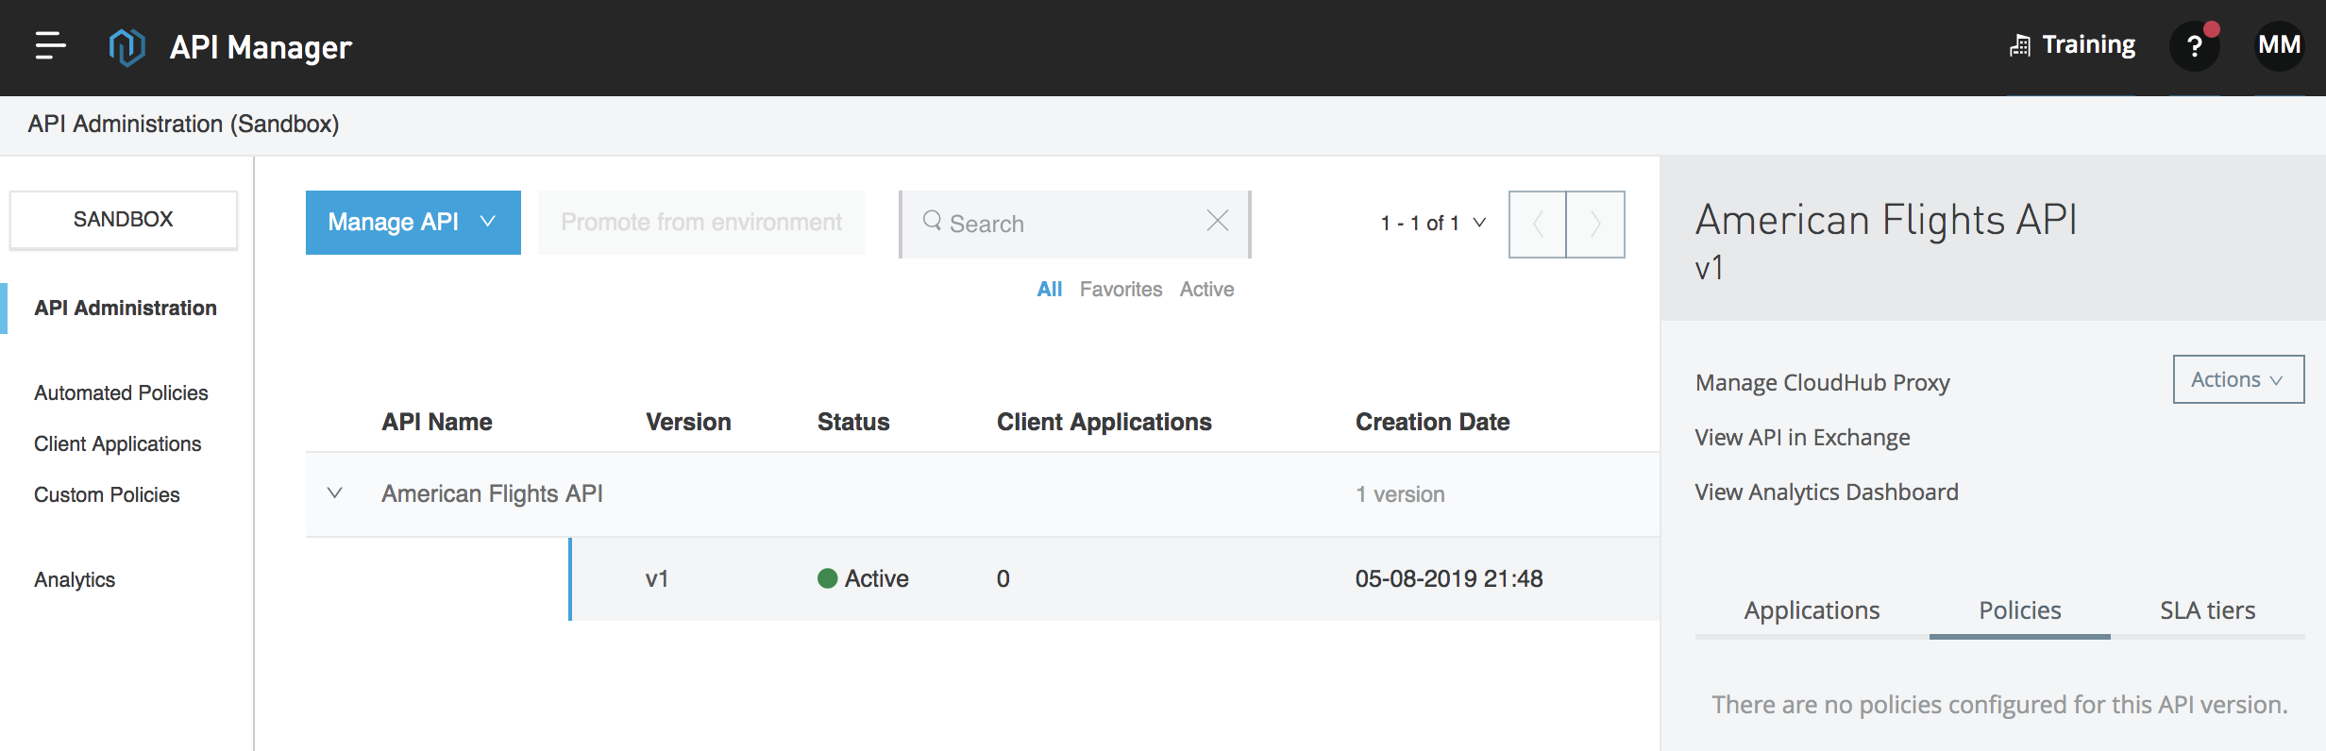Click API Administration (Sandbox) breadcrumb
This screenshot has height=751, width=2326.
[x=183, y=124]
